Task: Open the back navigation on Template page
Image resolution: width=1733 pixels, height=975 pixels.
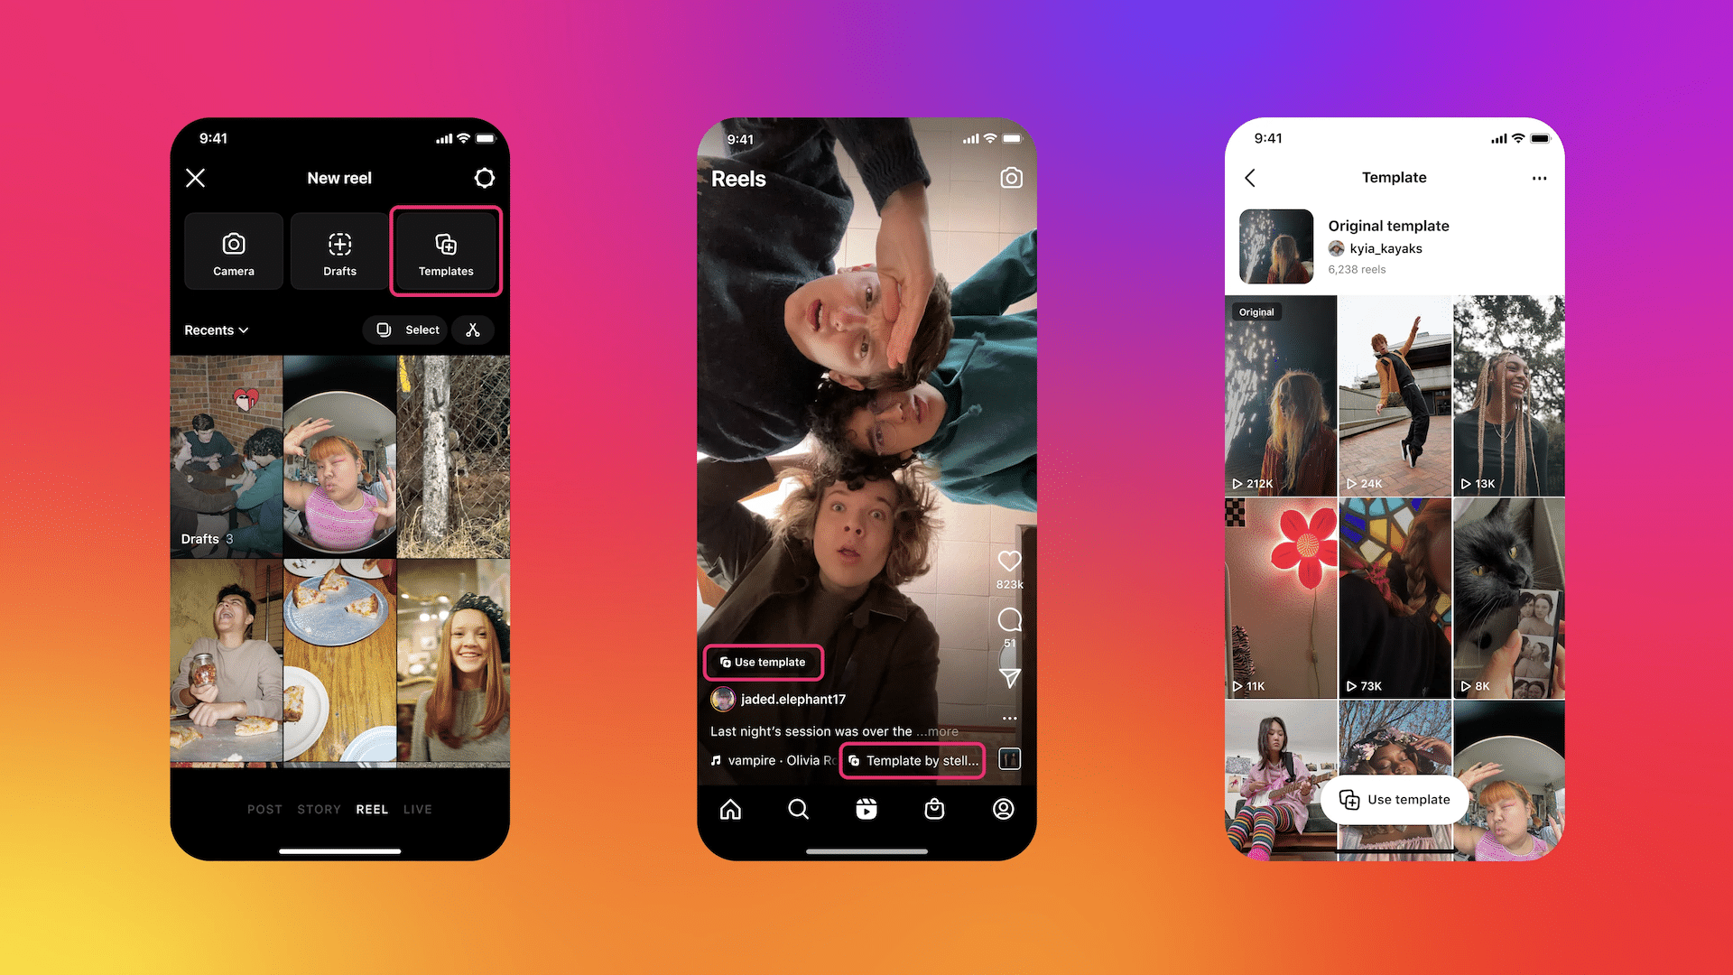Action: pyautogui.click(x=1248, y=176)
